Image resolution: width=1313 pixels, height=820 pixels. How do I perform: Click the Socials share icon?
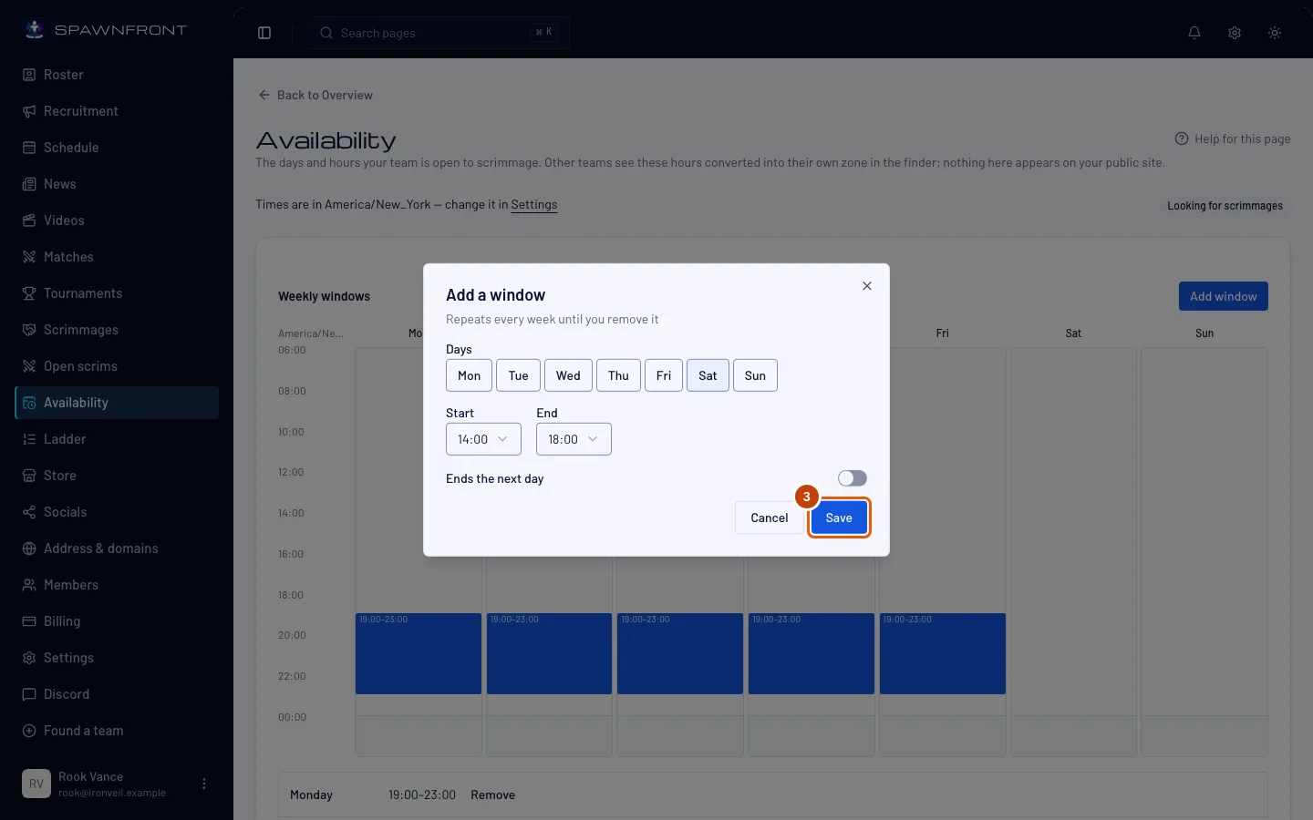click(x=29, y=512)
